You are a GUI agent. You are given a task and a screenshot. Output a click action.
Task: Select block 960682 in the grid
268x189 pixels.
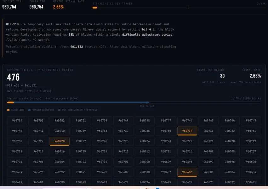[x=17, y=182]
